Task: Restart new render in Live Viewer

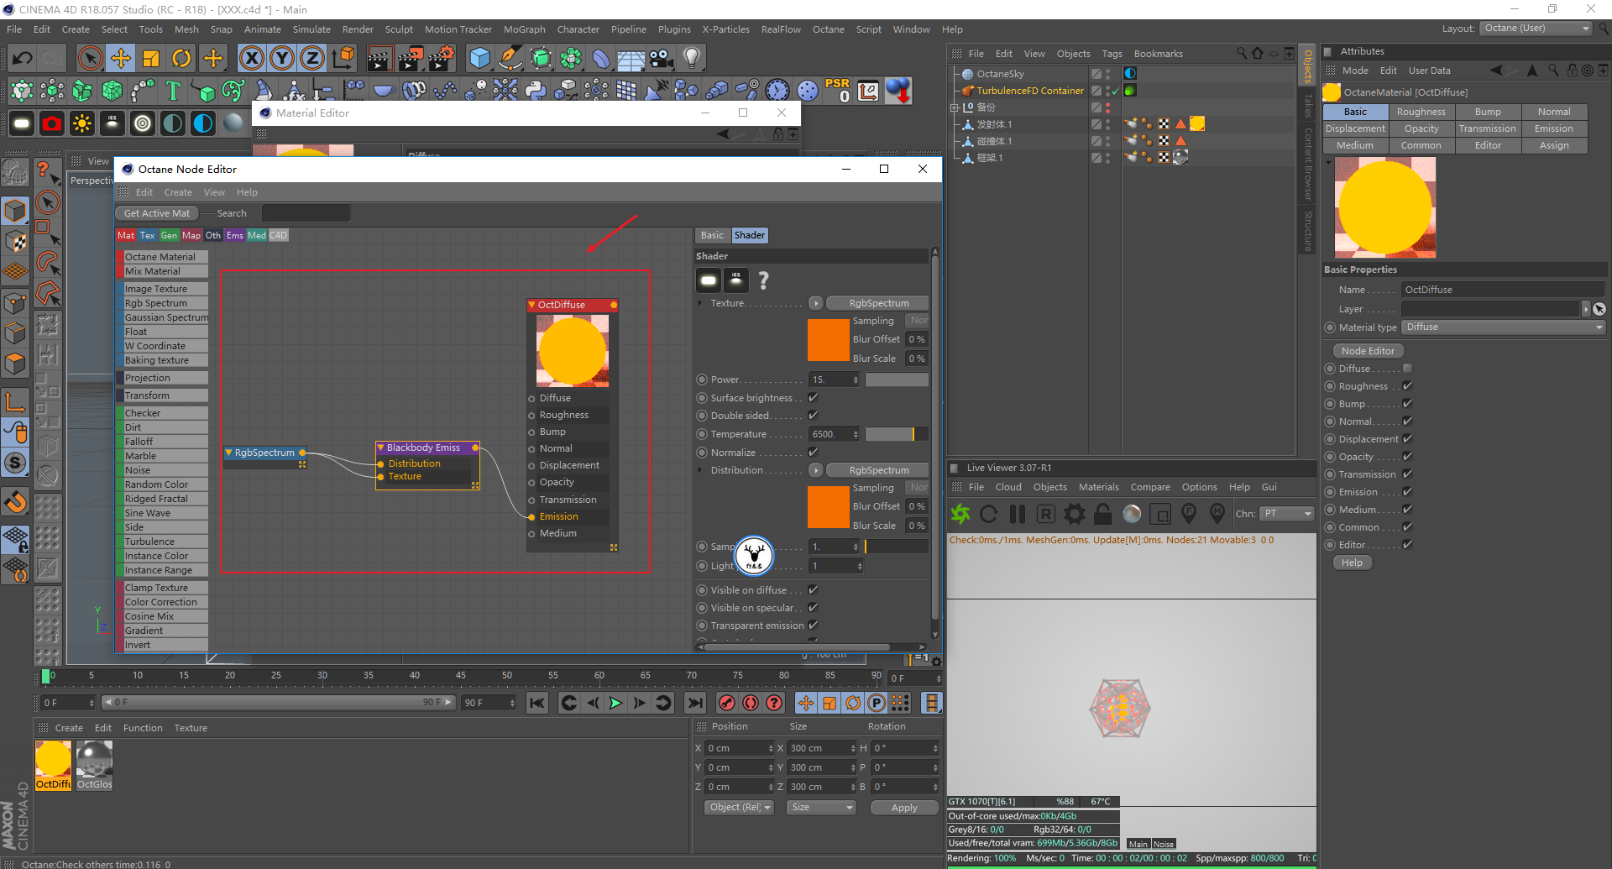Action: click(x=989, y=513)
